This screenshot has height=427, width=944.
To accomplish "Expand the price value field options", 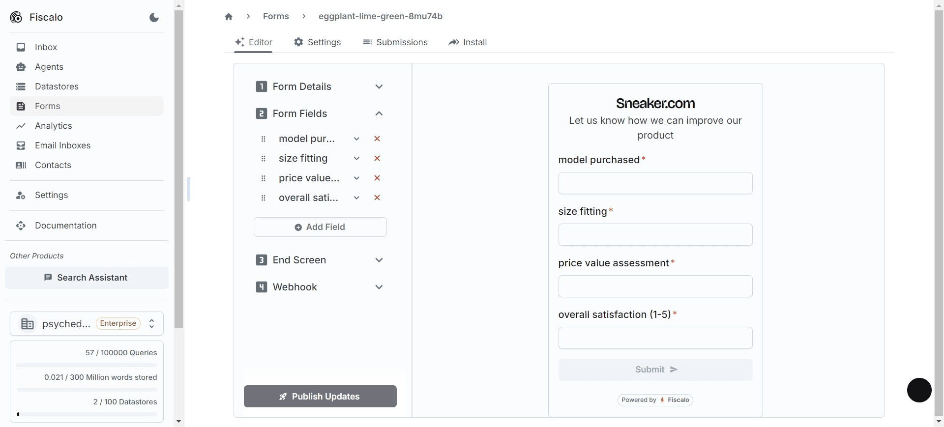I will 356,178.
